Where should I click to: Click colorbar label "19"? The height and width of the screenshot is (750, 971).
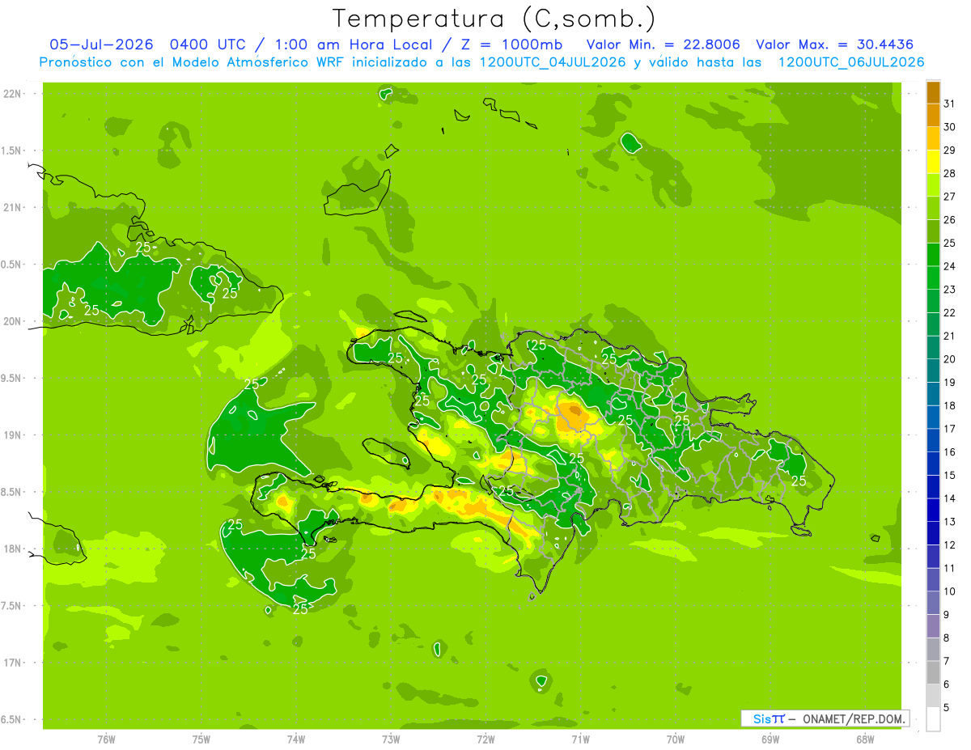(949, 383)
